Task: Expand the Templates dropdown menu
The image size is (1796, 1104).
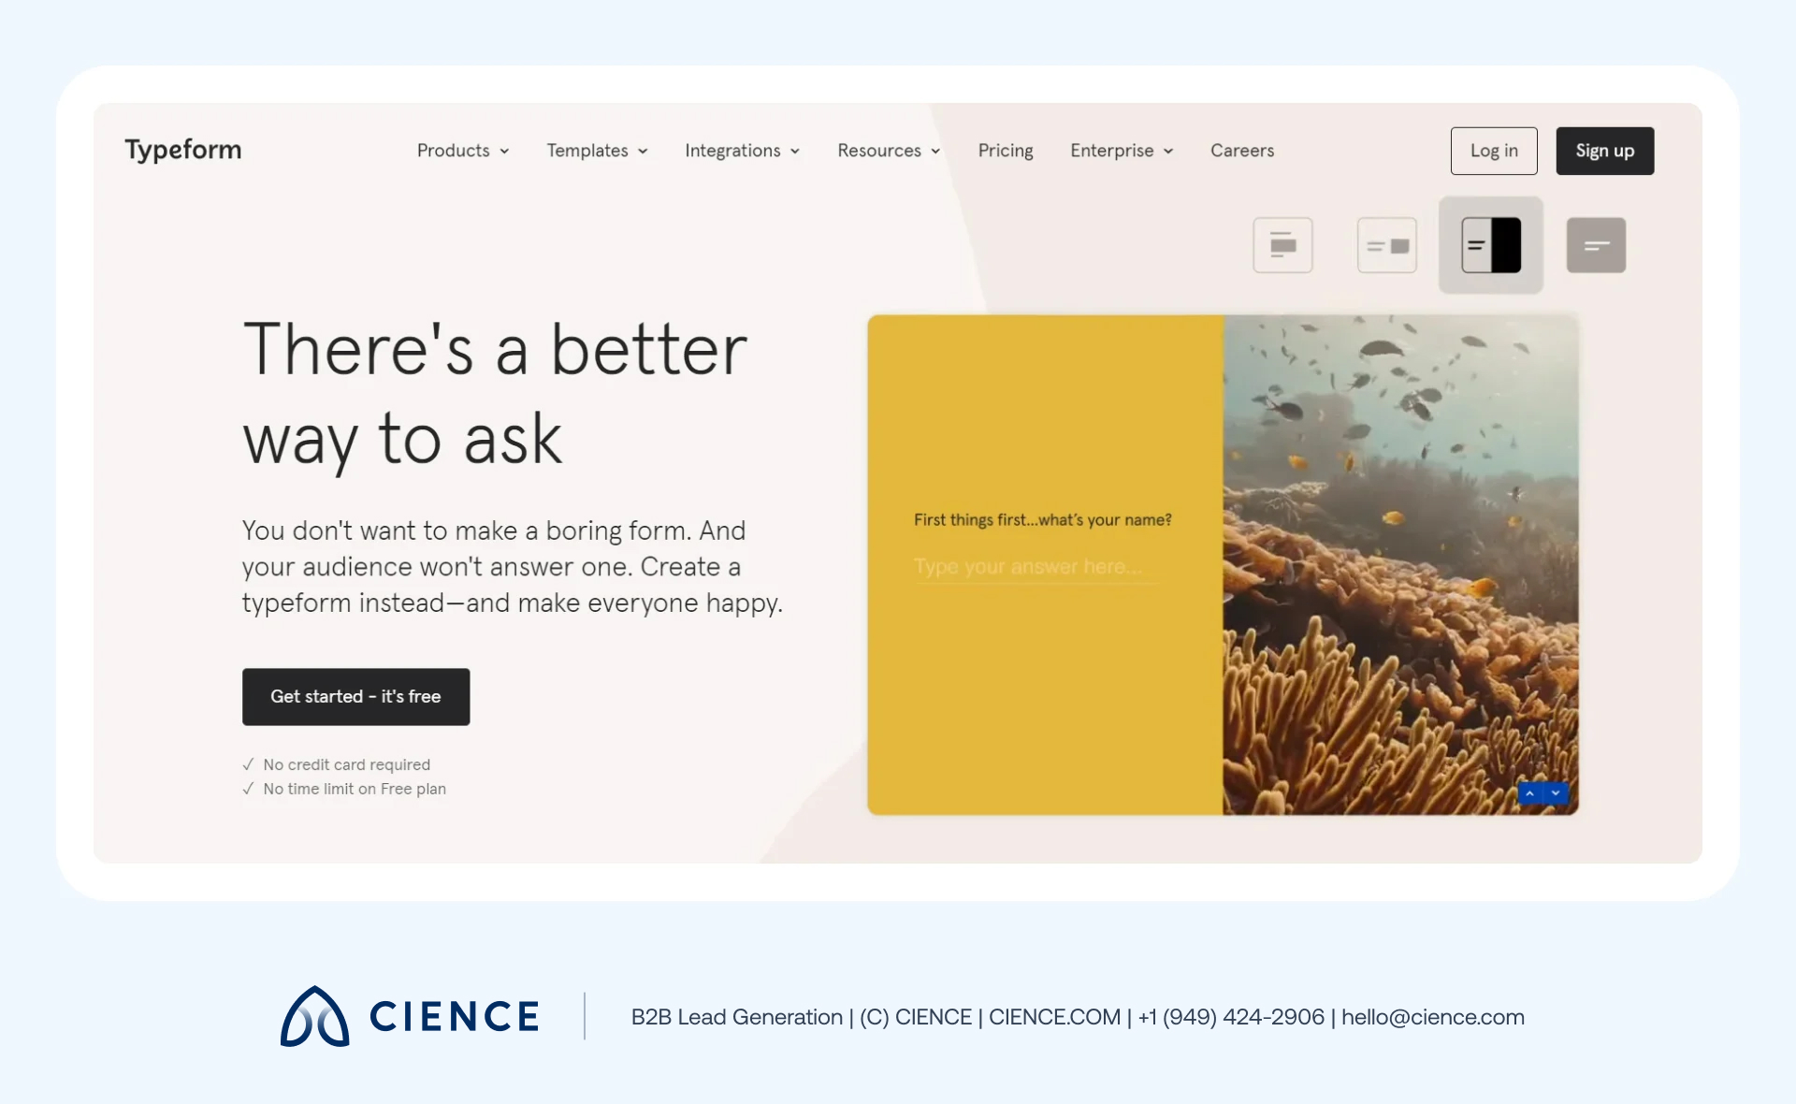Action: point(597,151)
